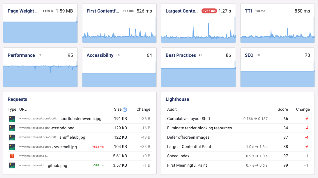
Task: Click image icon beside shufflehub.jpg
Action: (12, 138)
